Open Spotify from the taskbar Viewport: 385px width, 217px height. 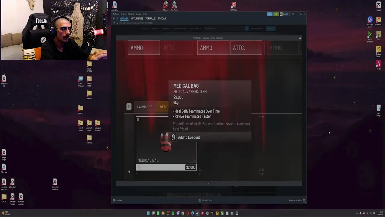click(173, 213)
